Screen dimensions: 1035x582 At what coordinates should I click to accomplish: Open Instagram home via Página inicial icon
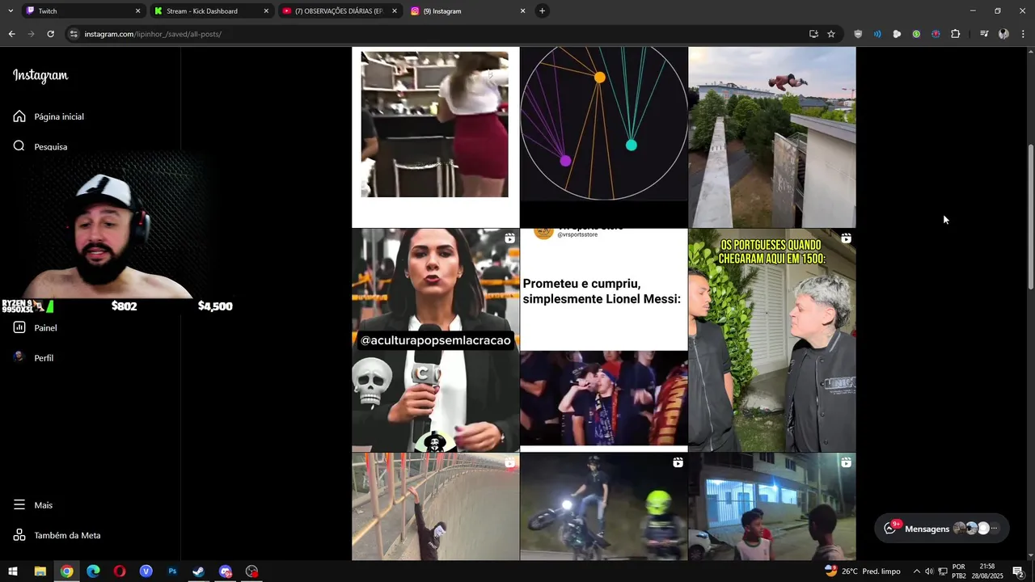pos(19,116)
